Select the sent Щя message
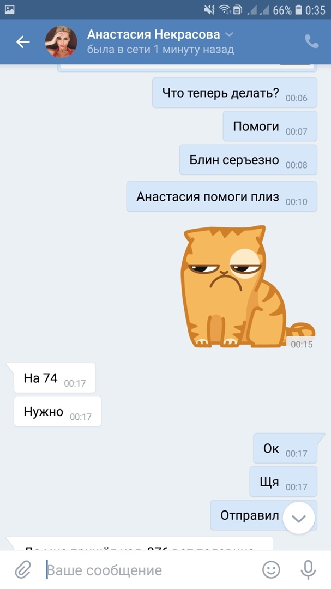Viewport: 331px width, 589px height. coord(283,482)
